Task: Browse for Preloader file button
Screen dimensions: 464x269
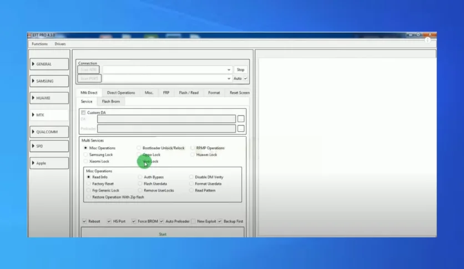Action: (241, 128)
